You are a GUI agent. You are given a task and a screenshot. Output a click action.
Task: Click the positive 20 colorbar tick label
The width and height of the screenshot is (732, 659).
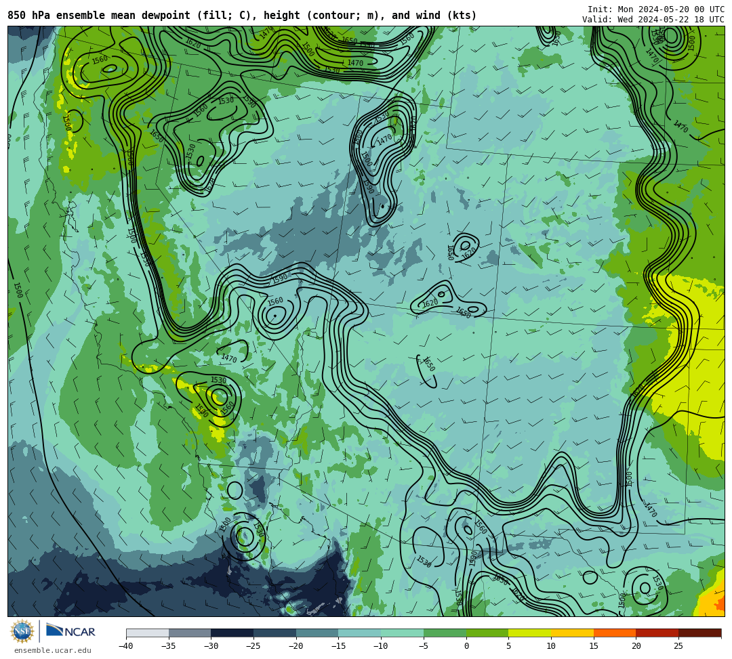coord(636,646)
